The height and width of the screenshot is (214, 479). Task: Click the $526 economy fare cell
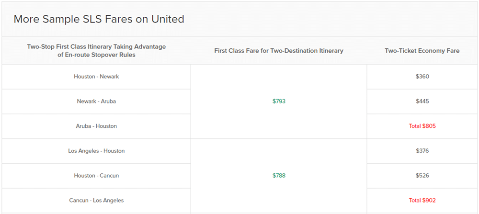tap(422, 176)
